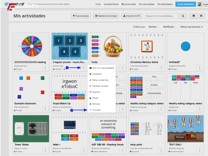208x156 pixels.
Task: Open the Papelera de reciclaje
Action: click(106, 16)
